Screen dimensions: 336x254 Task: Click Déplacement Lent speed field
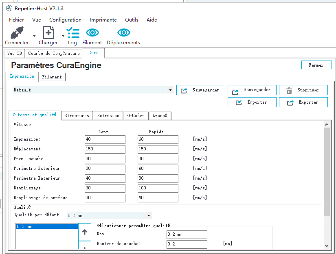(105, 149)
